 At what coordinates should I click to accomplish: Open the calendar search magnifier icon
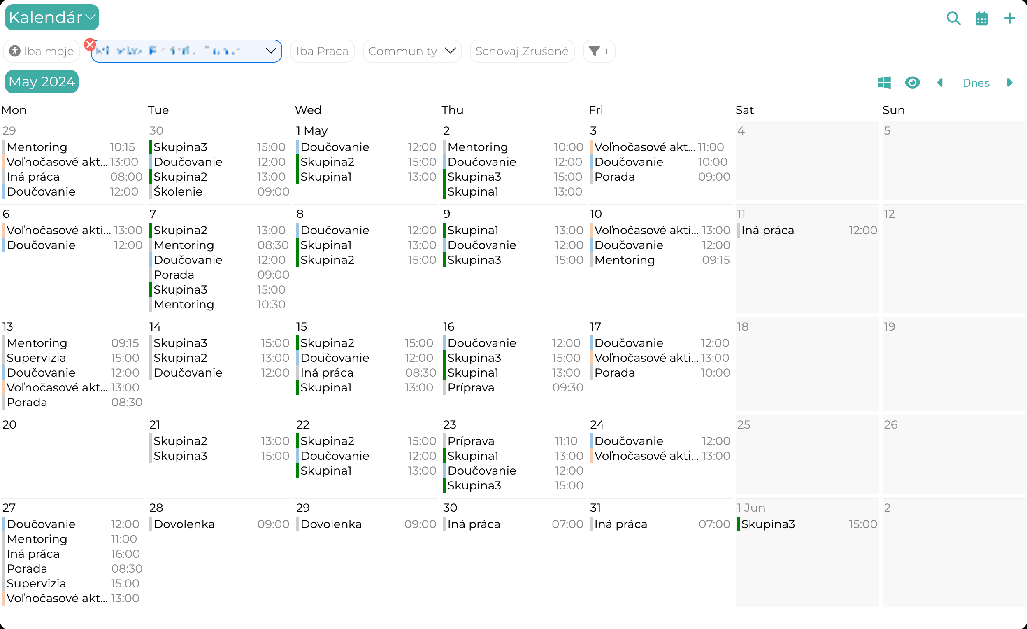[x=953, y=18]
